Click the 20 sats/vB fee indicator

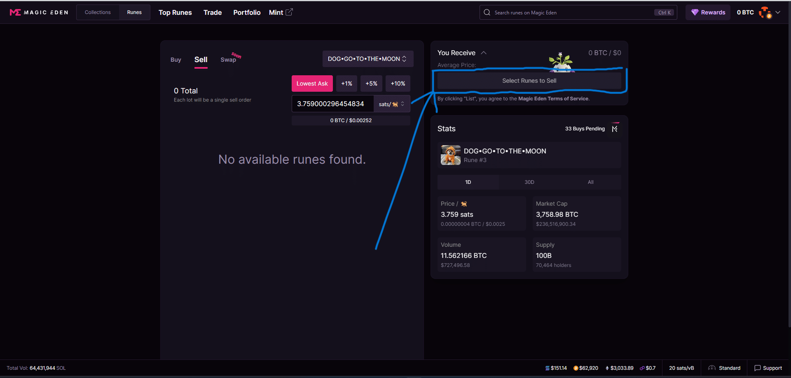click(x=681, y=368)
